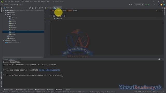Open the Terminal panel settings gear
The height and width of the screenshot is (93, 166).
[x=159, y=59]
